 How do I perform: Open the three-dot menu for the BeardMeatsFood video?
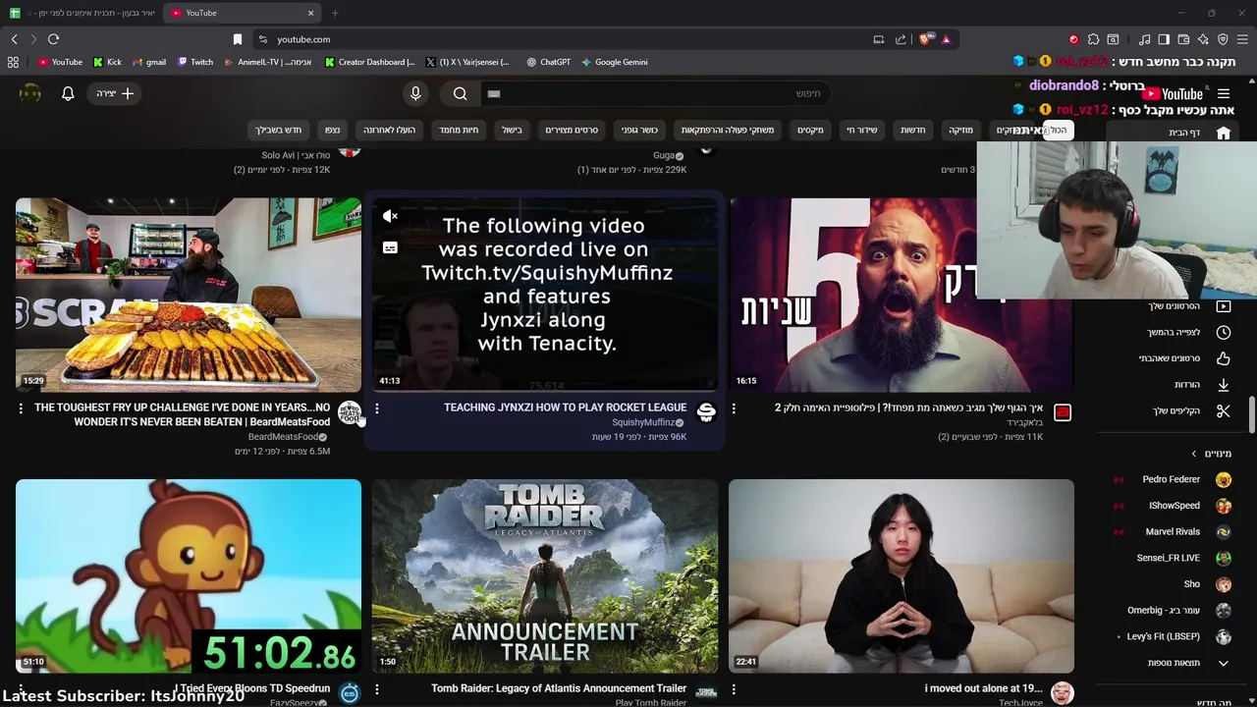pyautogui.click(x=21, y=408)
